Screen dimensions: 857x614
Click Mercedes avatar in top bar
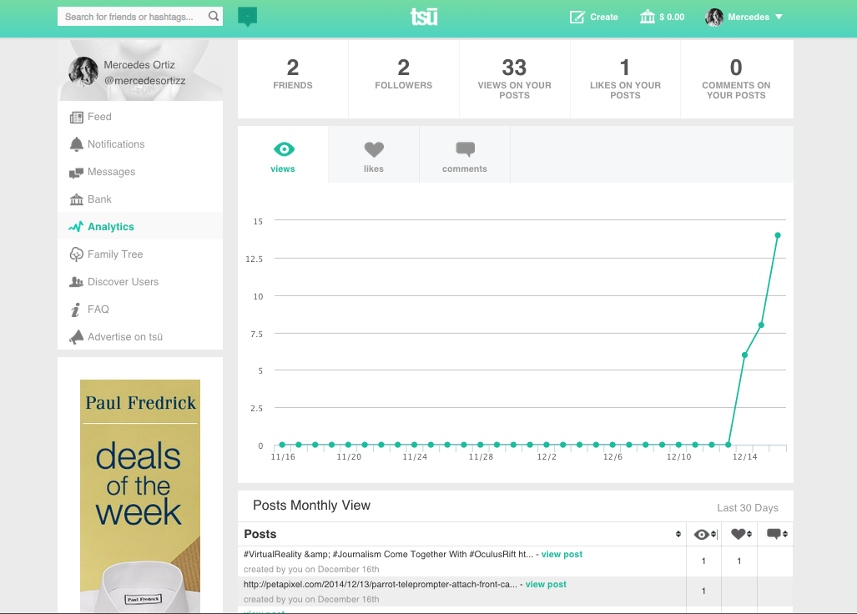[713, 17]
